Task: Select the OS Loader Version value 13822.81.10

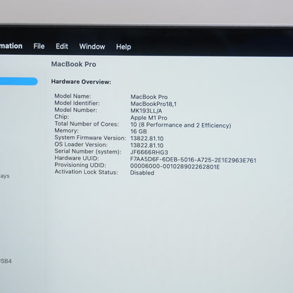Action: click(x=146, y=145)
